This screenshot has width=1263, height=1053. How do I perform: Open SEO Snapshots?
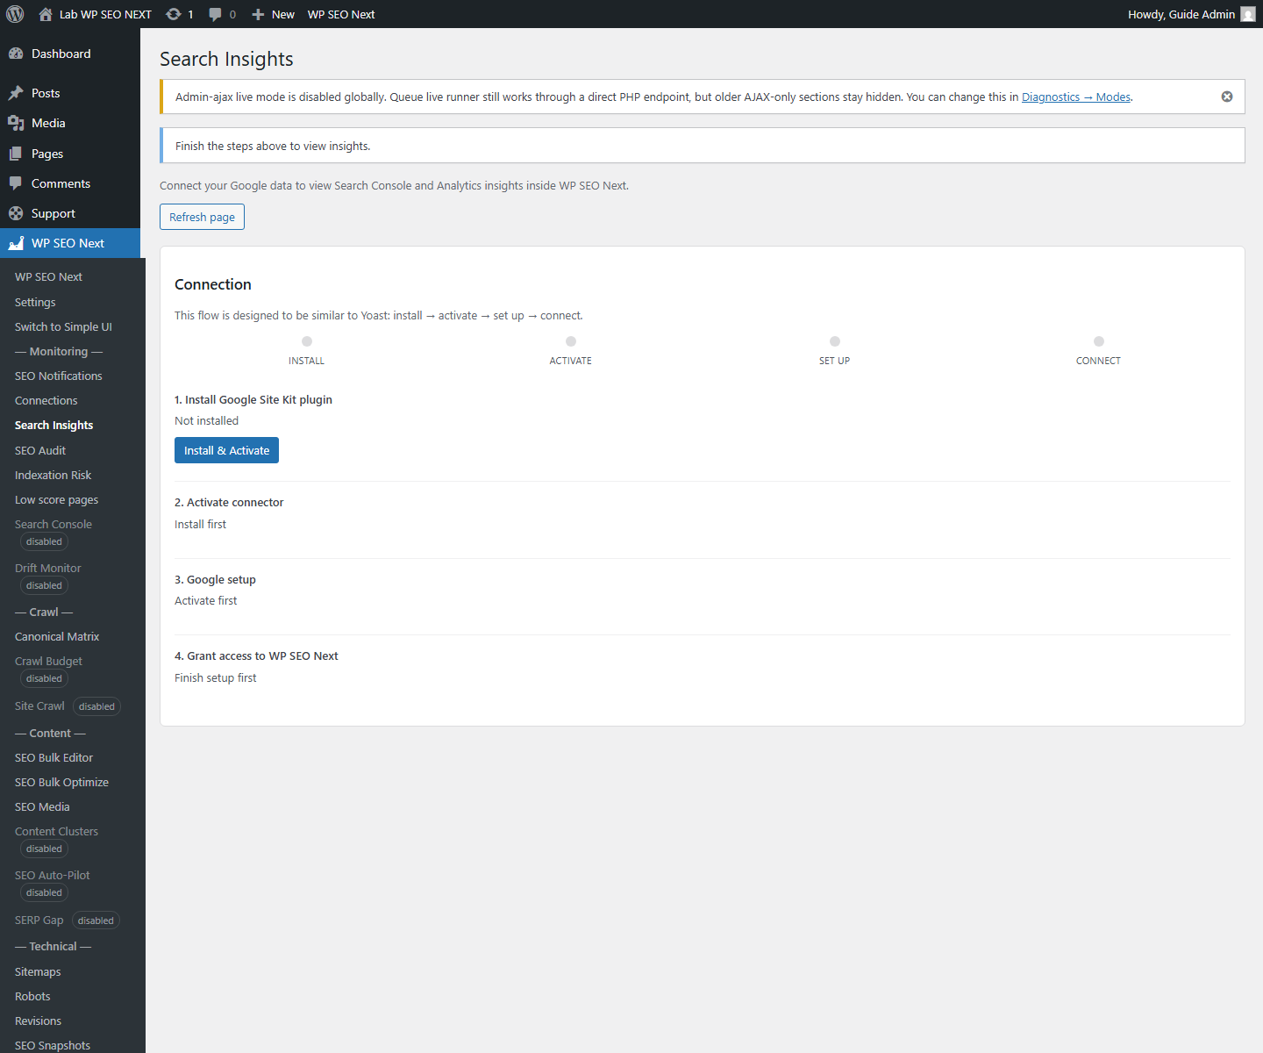click(x=53, y=1045)
